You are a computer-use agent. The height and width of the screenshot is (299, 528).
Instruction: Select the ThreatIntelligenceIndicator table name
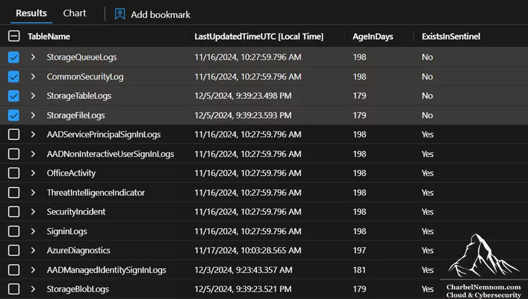[x=96, y=193]
